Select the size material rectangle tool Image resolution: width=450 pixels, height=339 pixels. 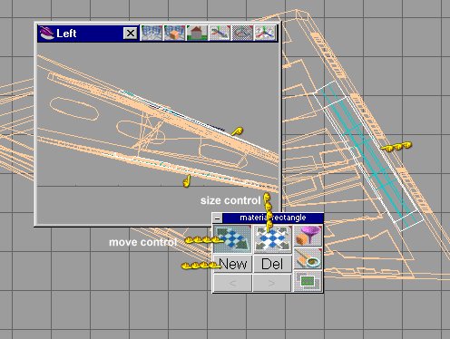(272, 239)
